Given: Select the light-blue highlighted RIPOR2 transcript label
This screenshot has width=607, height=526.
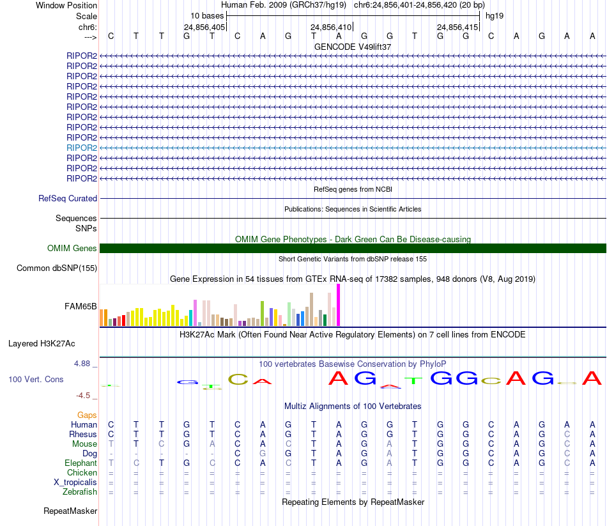Looking at the screenshot, I should pyautogui.click(x=82, y=148).
